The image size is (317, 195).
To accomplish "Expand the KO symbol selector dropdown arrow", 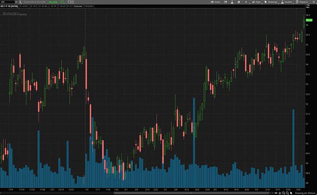I will [16, 2].
